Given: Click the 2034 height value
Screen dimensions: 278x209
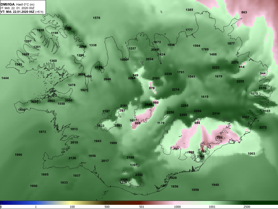Looking at the screenshot, I should pyautogui.click(x=150, y=59).
